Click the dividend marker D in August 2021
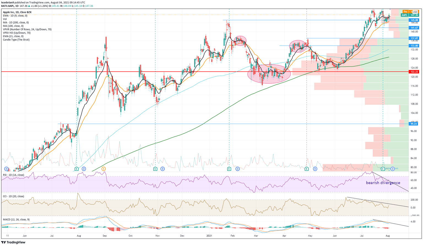Screen dimensions: 423x246 (x=393, y=169)
